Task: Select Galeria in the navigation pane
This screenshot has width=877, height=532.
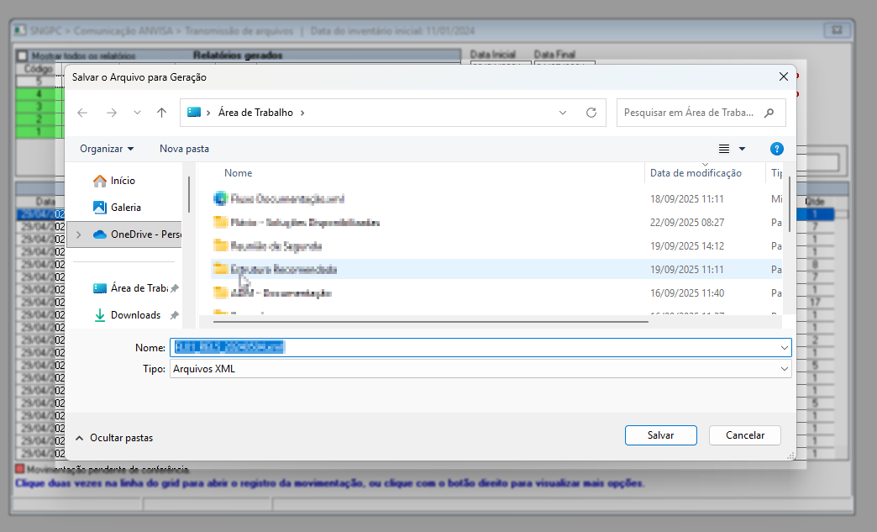Action: click(x=125, y=208)
